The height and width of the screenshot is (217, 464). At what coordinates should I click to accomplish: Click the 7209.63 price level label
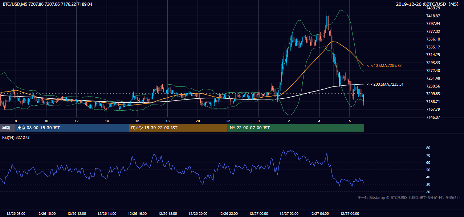tap(433, 94)
